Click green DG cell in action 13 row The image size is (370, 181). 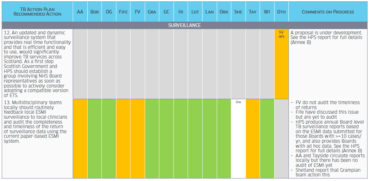109,138
